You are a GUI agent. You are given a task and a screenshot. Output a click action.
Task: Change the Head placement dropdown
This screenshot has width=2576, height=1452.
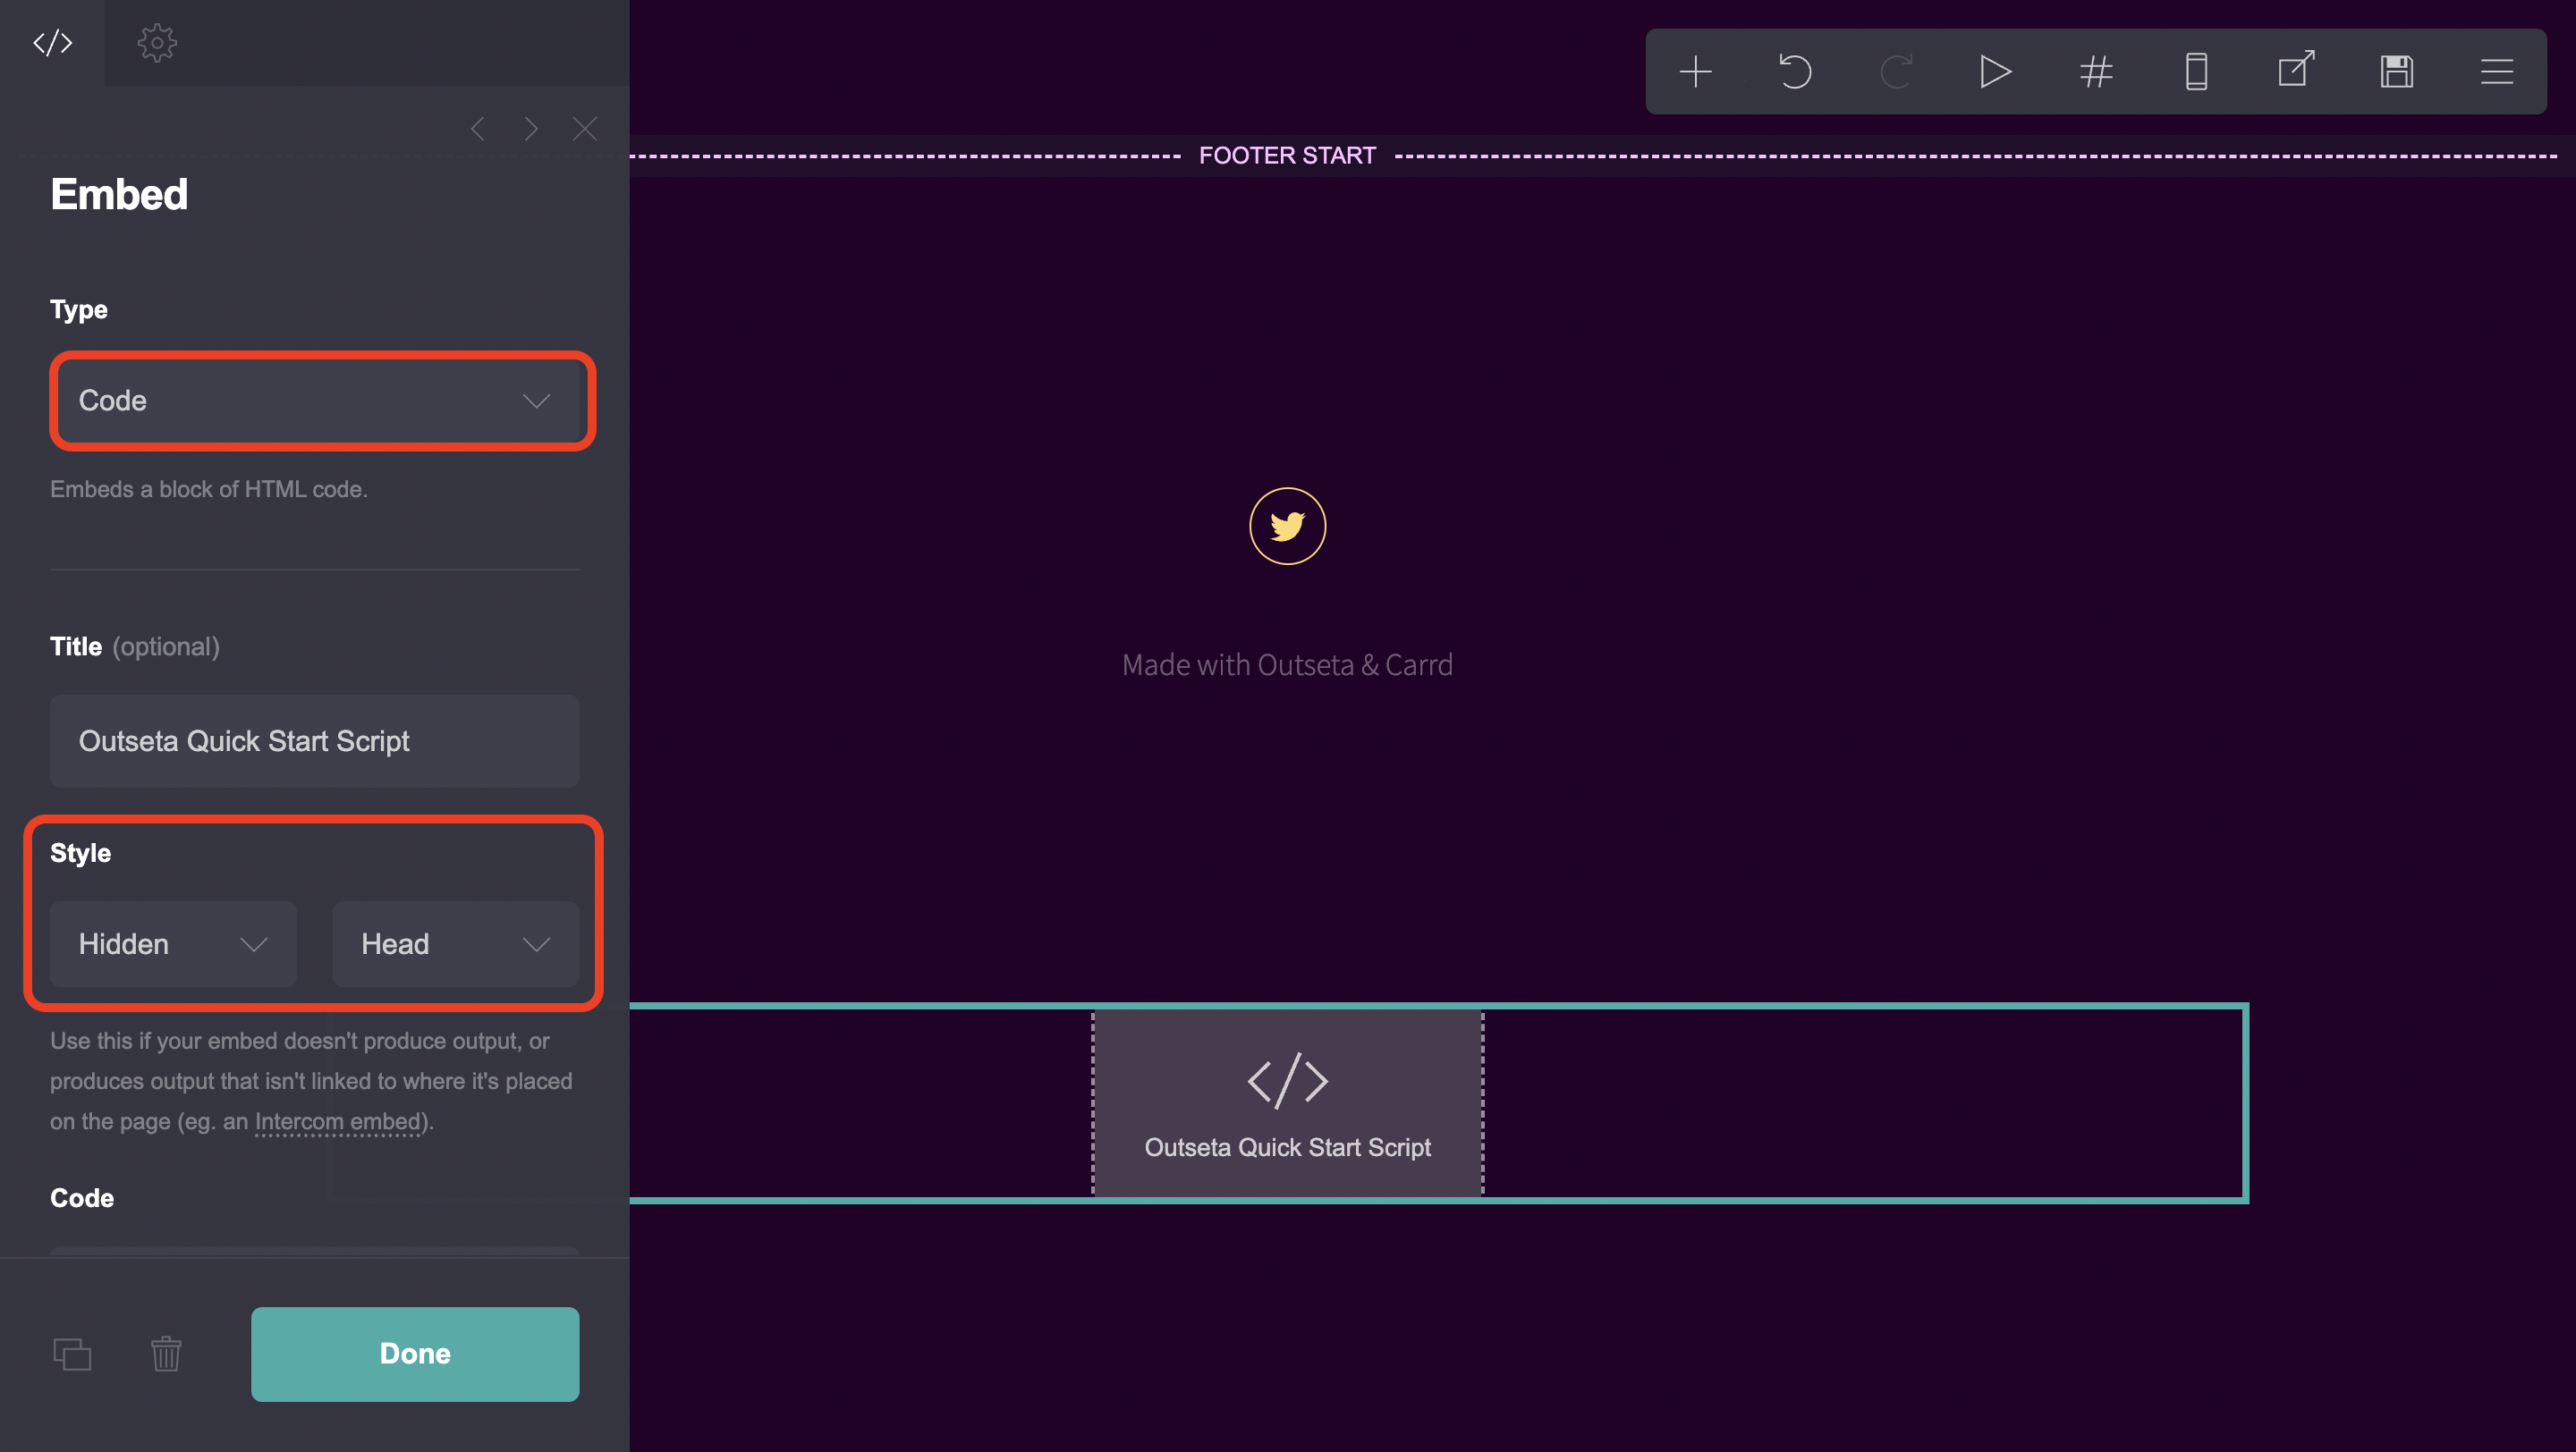pyautogui.click(x=455, y=943)
